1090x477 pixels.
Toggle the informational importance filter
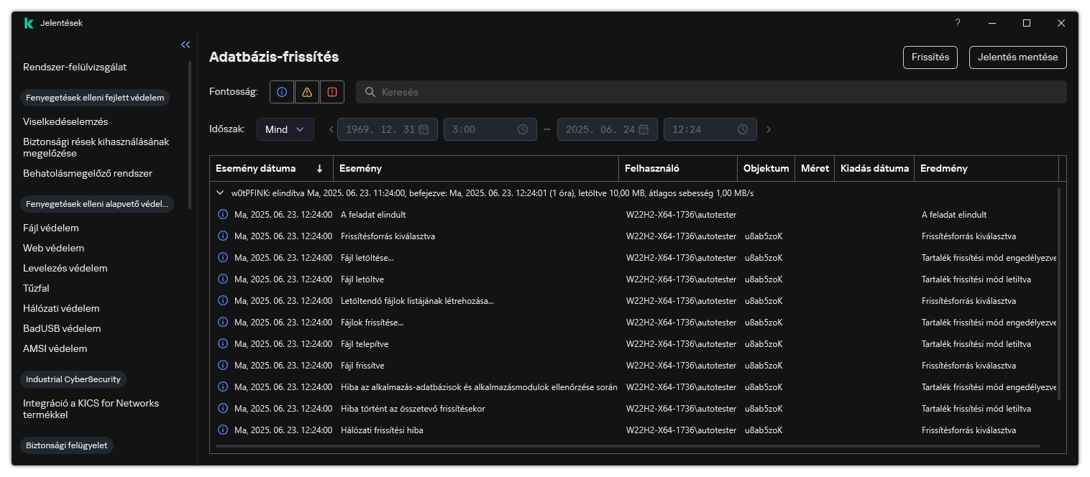tap(282, 92)
